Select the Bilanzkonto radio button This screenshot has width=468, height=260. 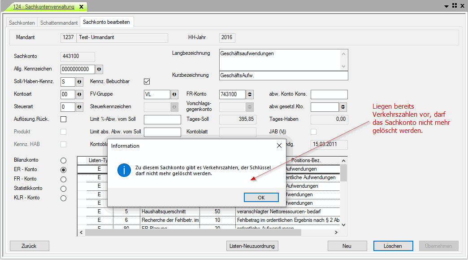(x=63, y=160)
